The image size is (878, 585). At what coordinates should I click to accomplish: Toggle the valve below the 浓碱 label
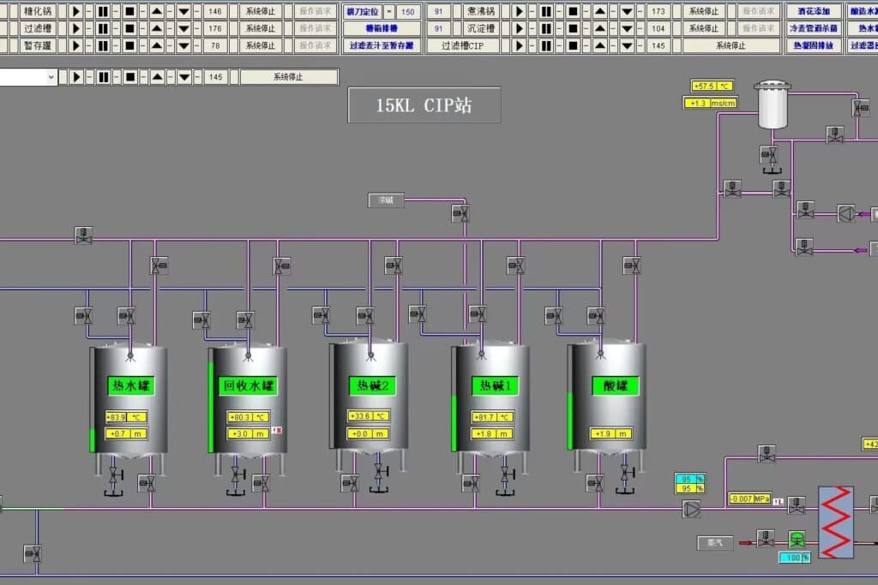click(x=460, y=213)
